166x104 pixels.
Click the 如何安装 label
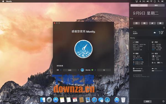pyautogui.click(x=60, y=66)
